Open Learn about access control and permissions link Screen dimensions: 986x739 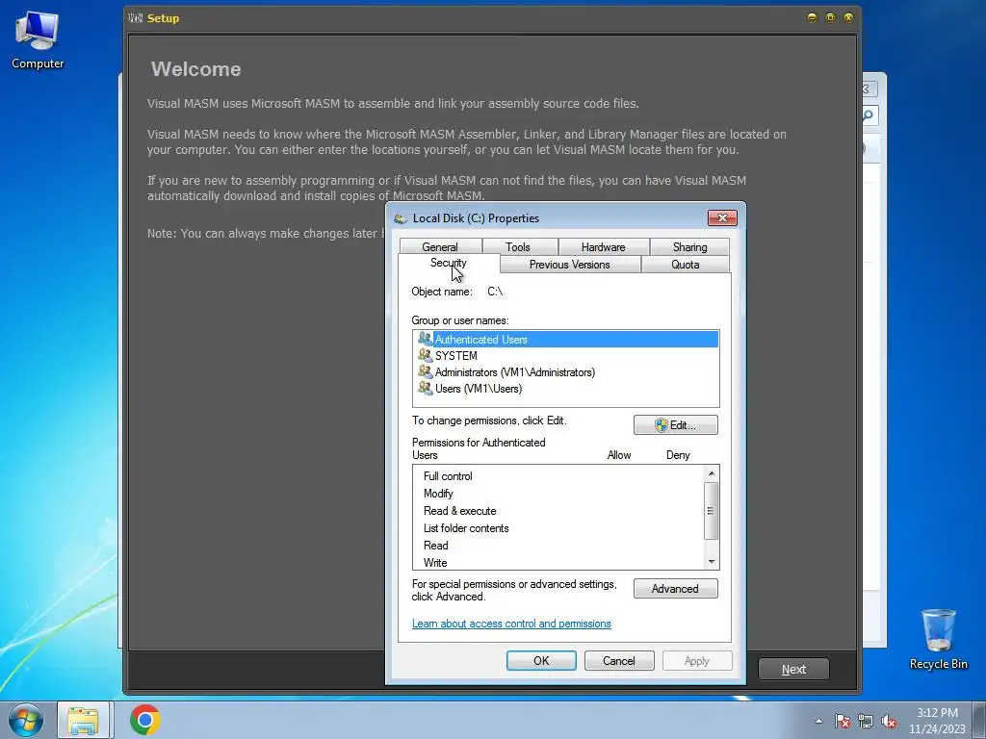tap(511, 624)
